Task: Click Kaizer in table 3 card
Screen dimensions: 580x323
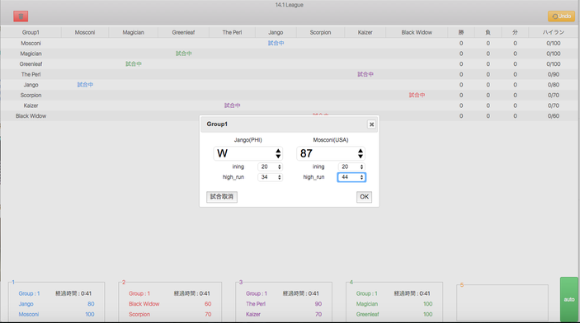Action: [x=253, y=314]
